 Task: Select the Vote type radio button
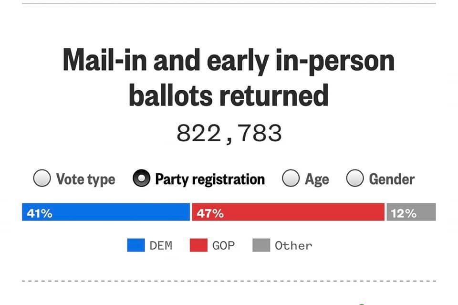click(42, 178)
